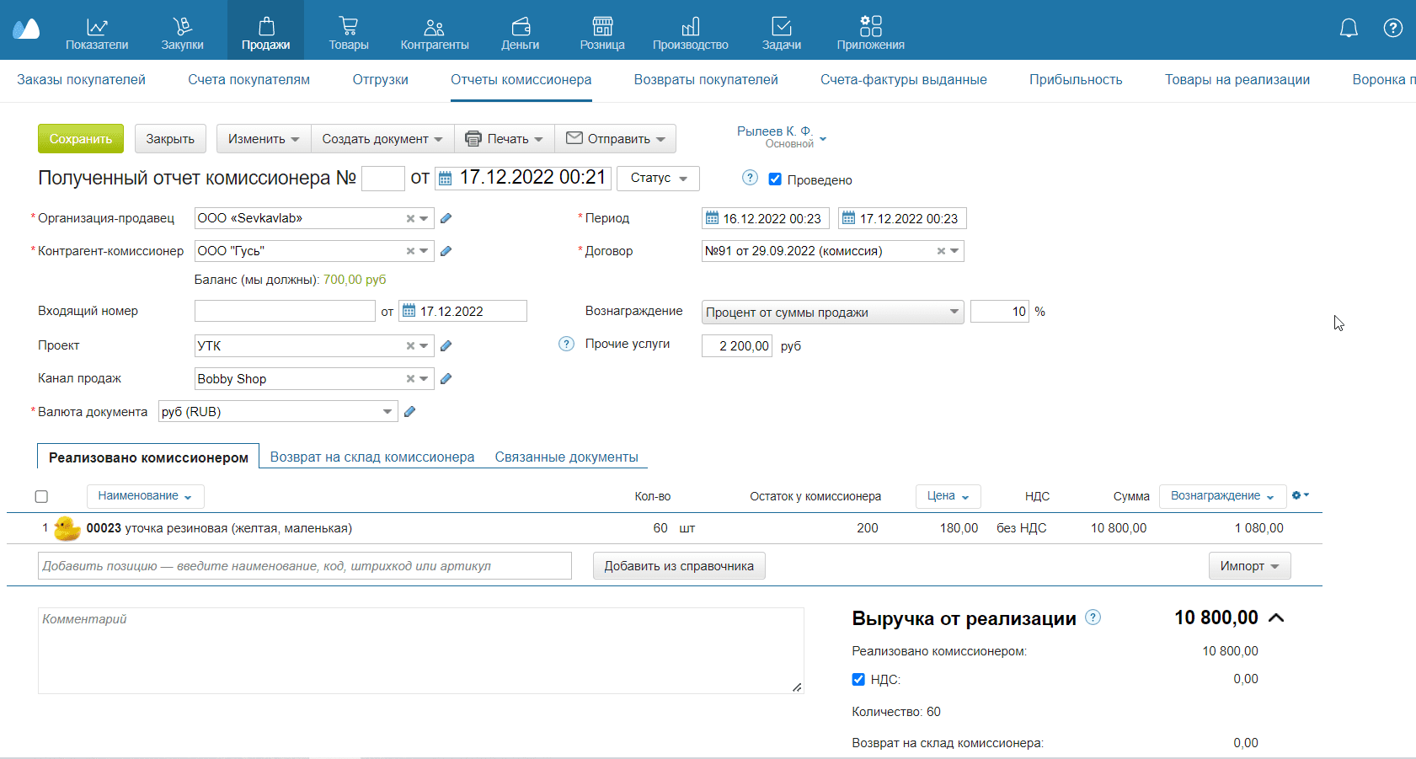Open table column settings gear icon
The image size is (1416, 759).
(x=1300, y=495)
